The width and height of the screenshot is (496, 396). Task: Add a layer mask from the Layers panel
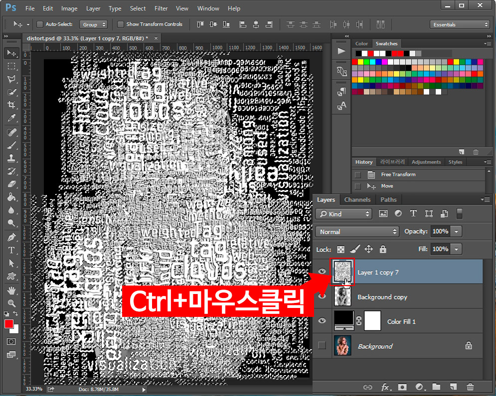[x=402, y=387]
